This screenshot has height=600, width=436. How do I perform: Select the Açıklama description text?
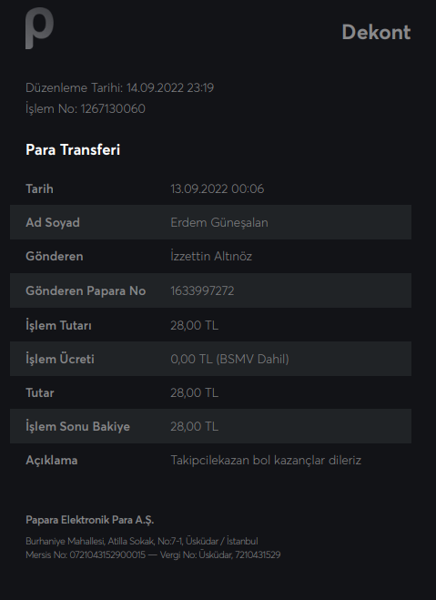coord(266,460)
